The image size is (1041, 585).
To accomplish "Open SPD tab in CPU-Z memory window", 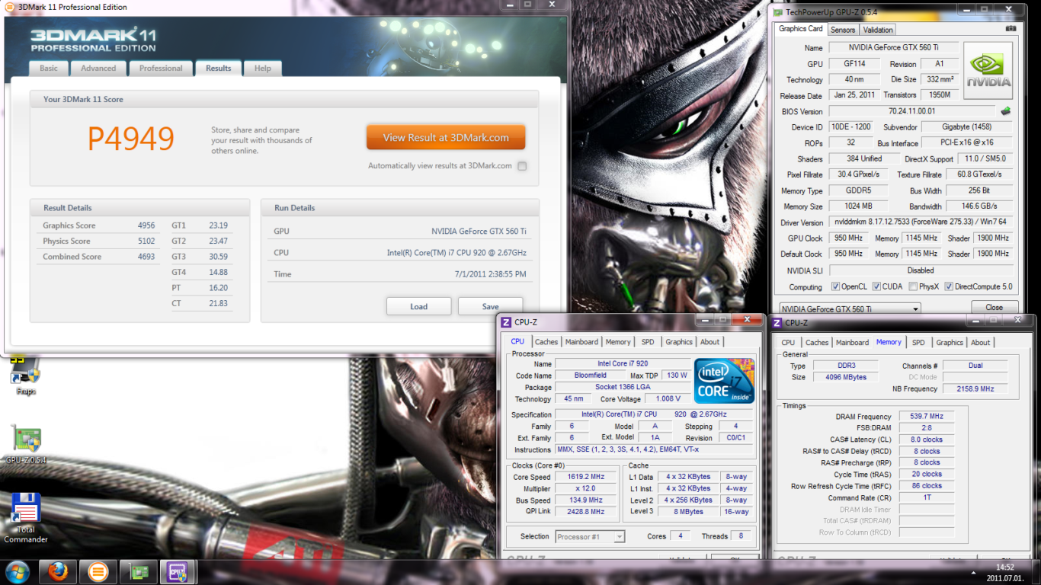I will [918, 343].
